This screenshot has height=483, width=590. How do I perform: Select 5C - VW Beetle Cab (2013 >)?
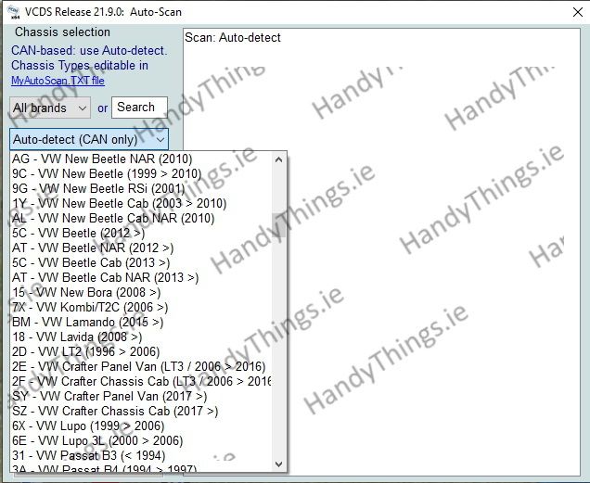(x=141, y=262)
